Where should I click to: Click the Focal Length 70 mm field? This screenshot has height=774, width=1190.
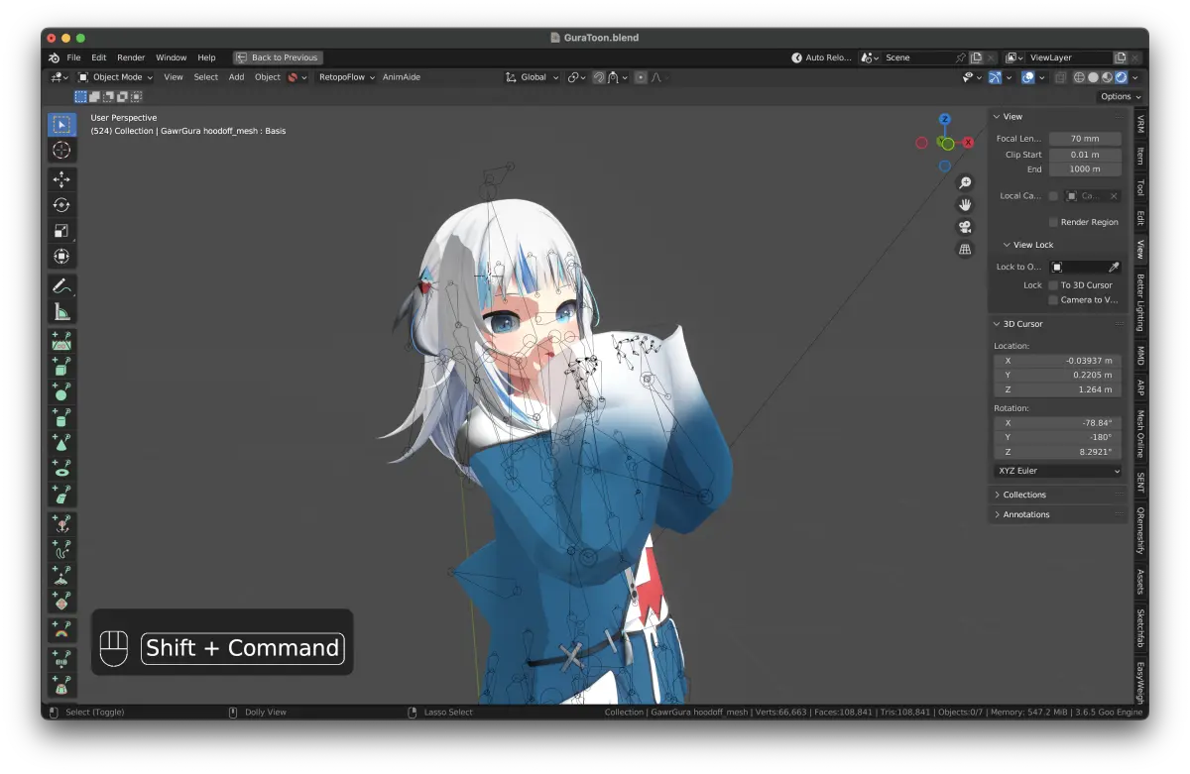tap(1085, 139)
